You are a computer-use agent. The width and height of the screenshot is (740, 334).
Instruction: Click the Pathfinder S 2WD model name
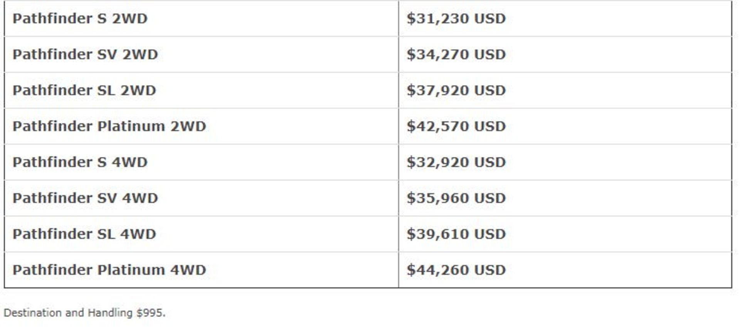pyautogui.click(x=80, y=18)
